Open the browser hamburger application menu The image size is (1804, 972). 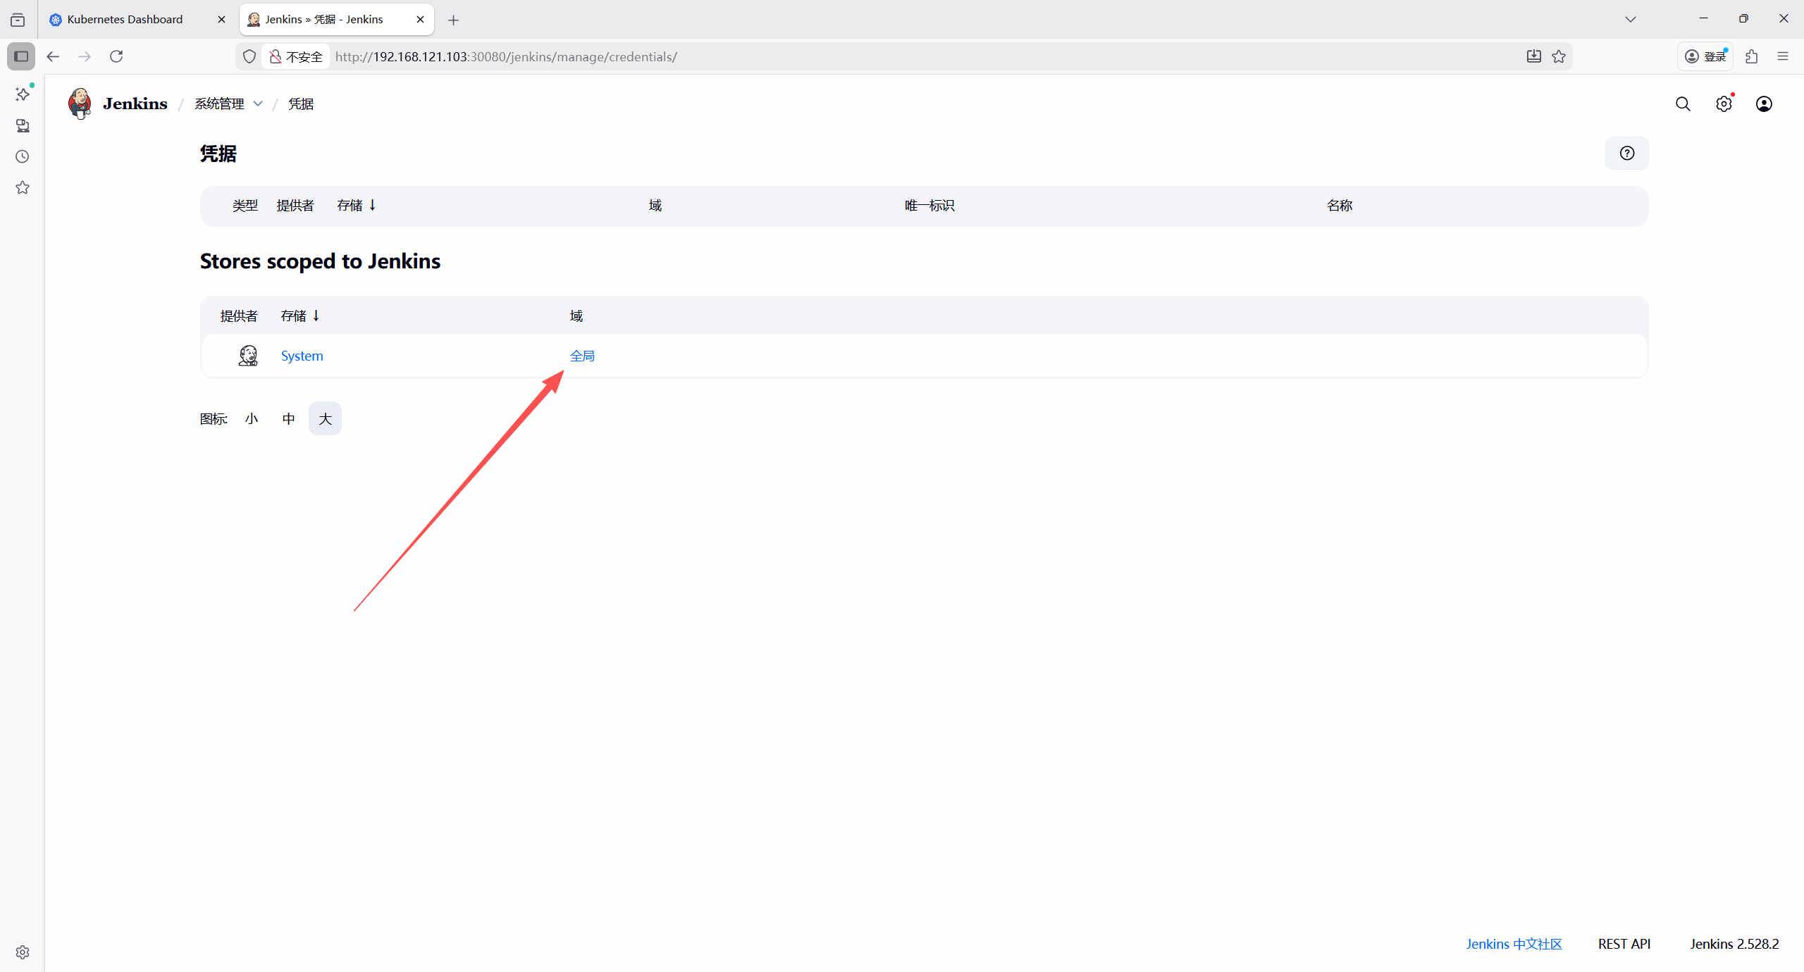point(1783,56)
